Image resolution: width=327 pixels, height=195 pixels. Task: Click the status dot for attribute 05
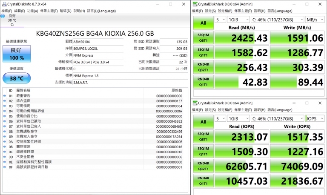click(5, 116)
